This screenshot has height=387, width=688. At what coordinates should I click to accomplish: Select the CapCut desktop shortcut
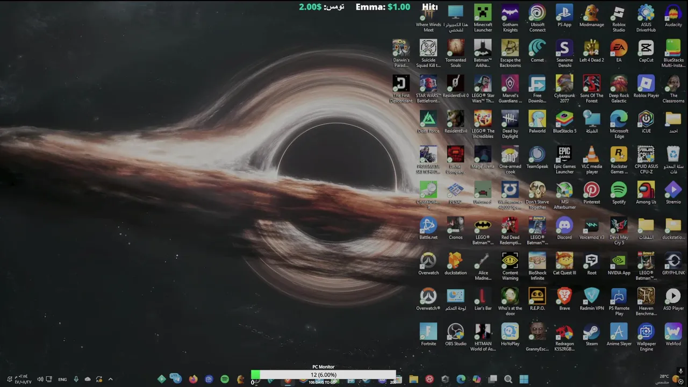pyautogui.click(x=646, y=51)
